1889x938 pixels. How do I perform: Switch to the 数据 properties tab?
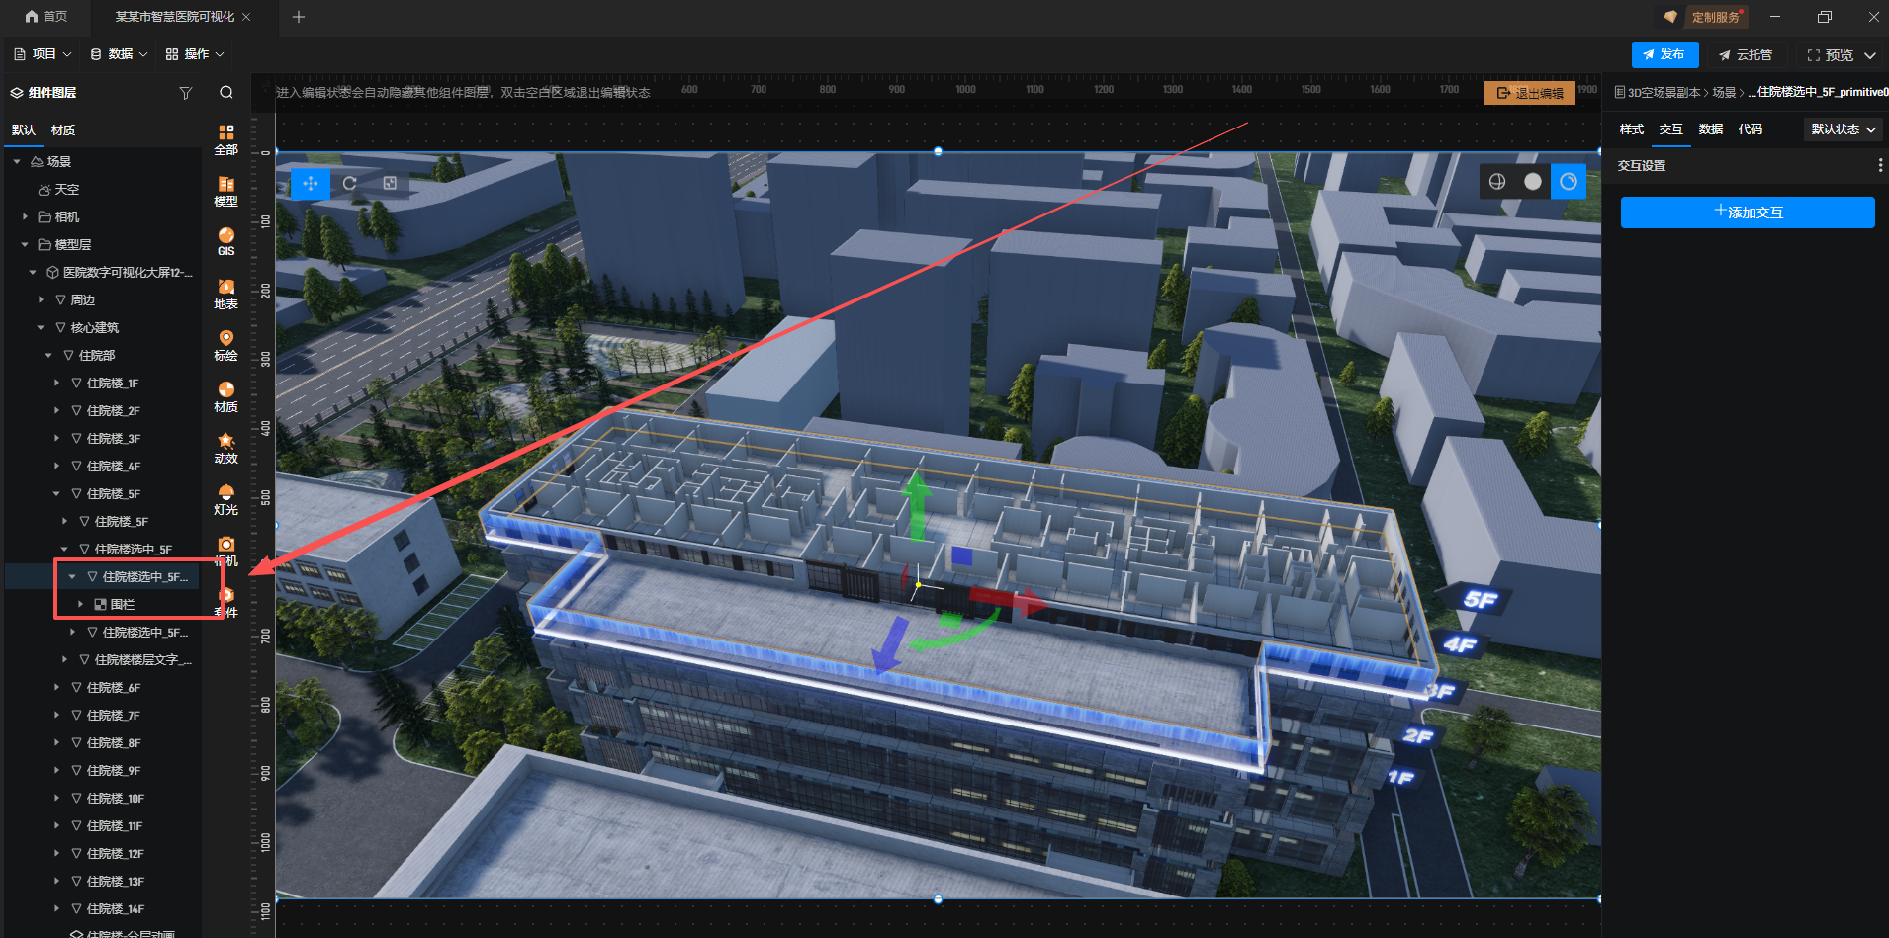1710,129
